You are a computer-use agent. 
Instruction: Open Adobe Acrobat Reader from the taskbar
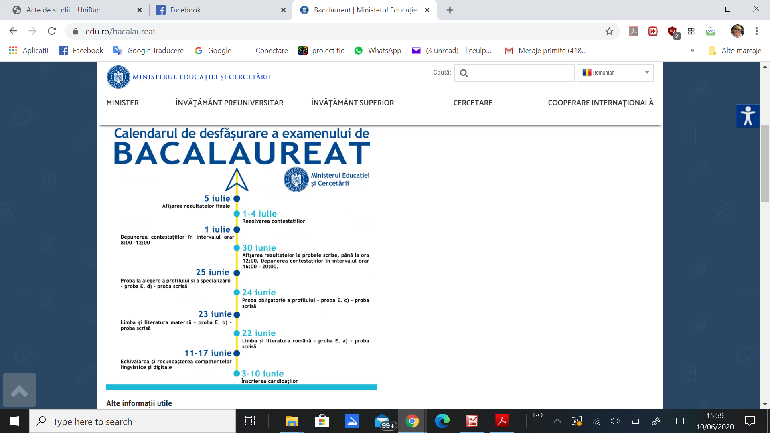pyautogui.click(x=502, y=421)
